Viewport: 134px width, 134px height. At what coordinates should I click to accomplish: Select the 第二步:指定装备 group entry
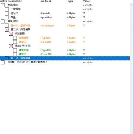click(x=20, y=29)
